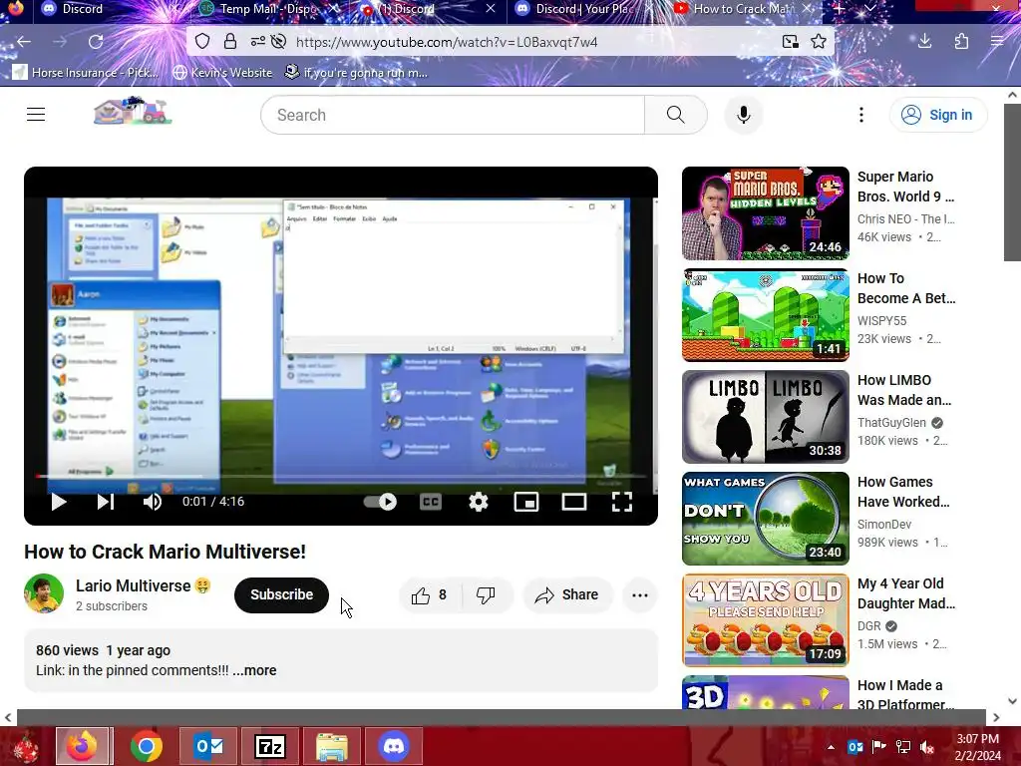Start voice search with microphone icon

[743, 115]
